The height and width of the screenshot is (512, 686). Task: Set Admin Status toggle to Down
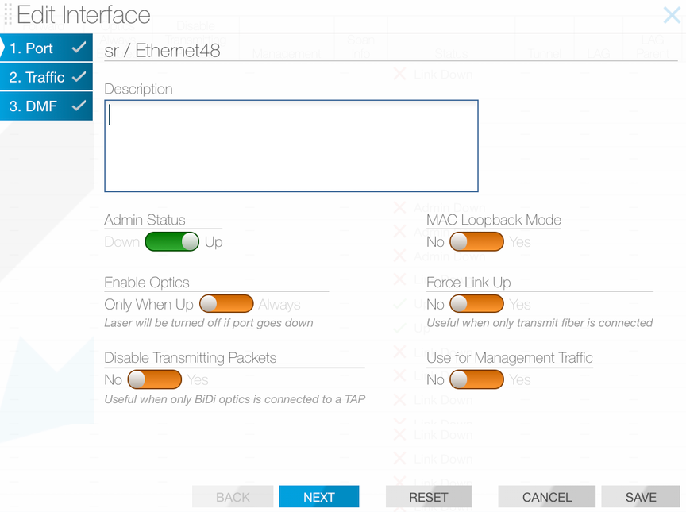coord(171,242)
